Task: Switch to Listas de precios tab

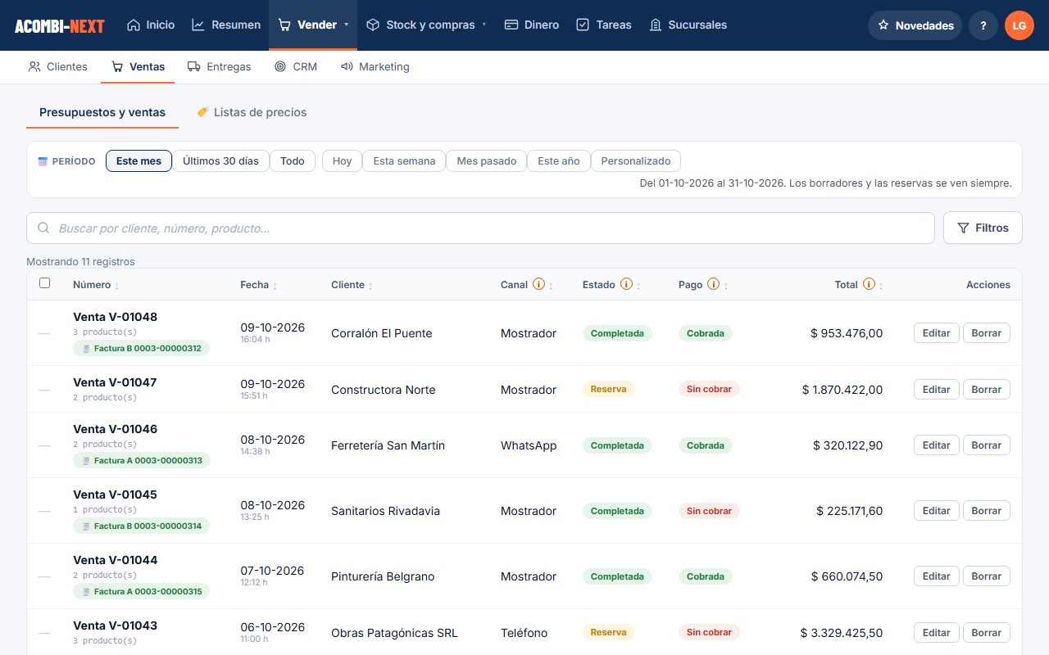Action: point(252,112)
